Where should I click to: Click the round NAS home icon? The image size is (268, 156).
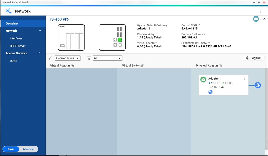coord(256,19)
